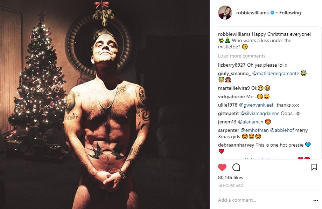
Task: Open the @alanamcn mention link
Action: point(251,122)
